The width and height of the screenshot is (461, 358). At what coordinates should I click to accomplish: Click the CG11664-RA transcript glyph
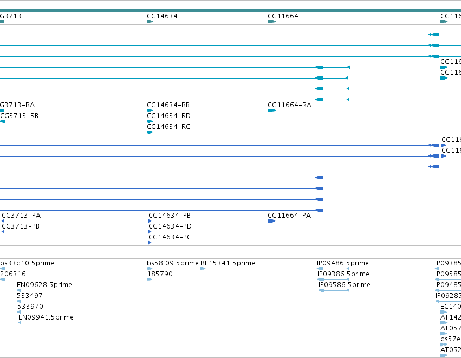[271, 110]
